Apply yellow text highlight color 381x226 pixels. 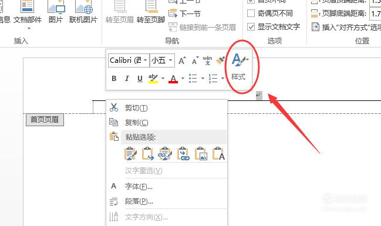pos(153,79)
